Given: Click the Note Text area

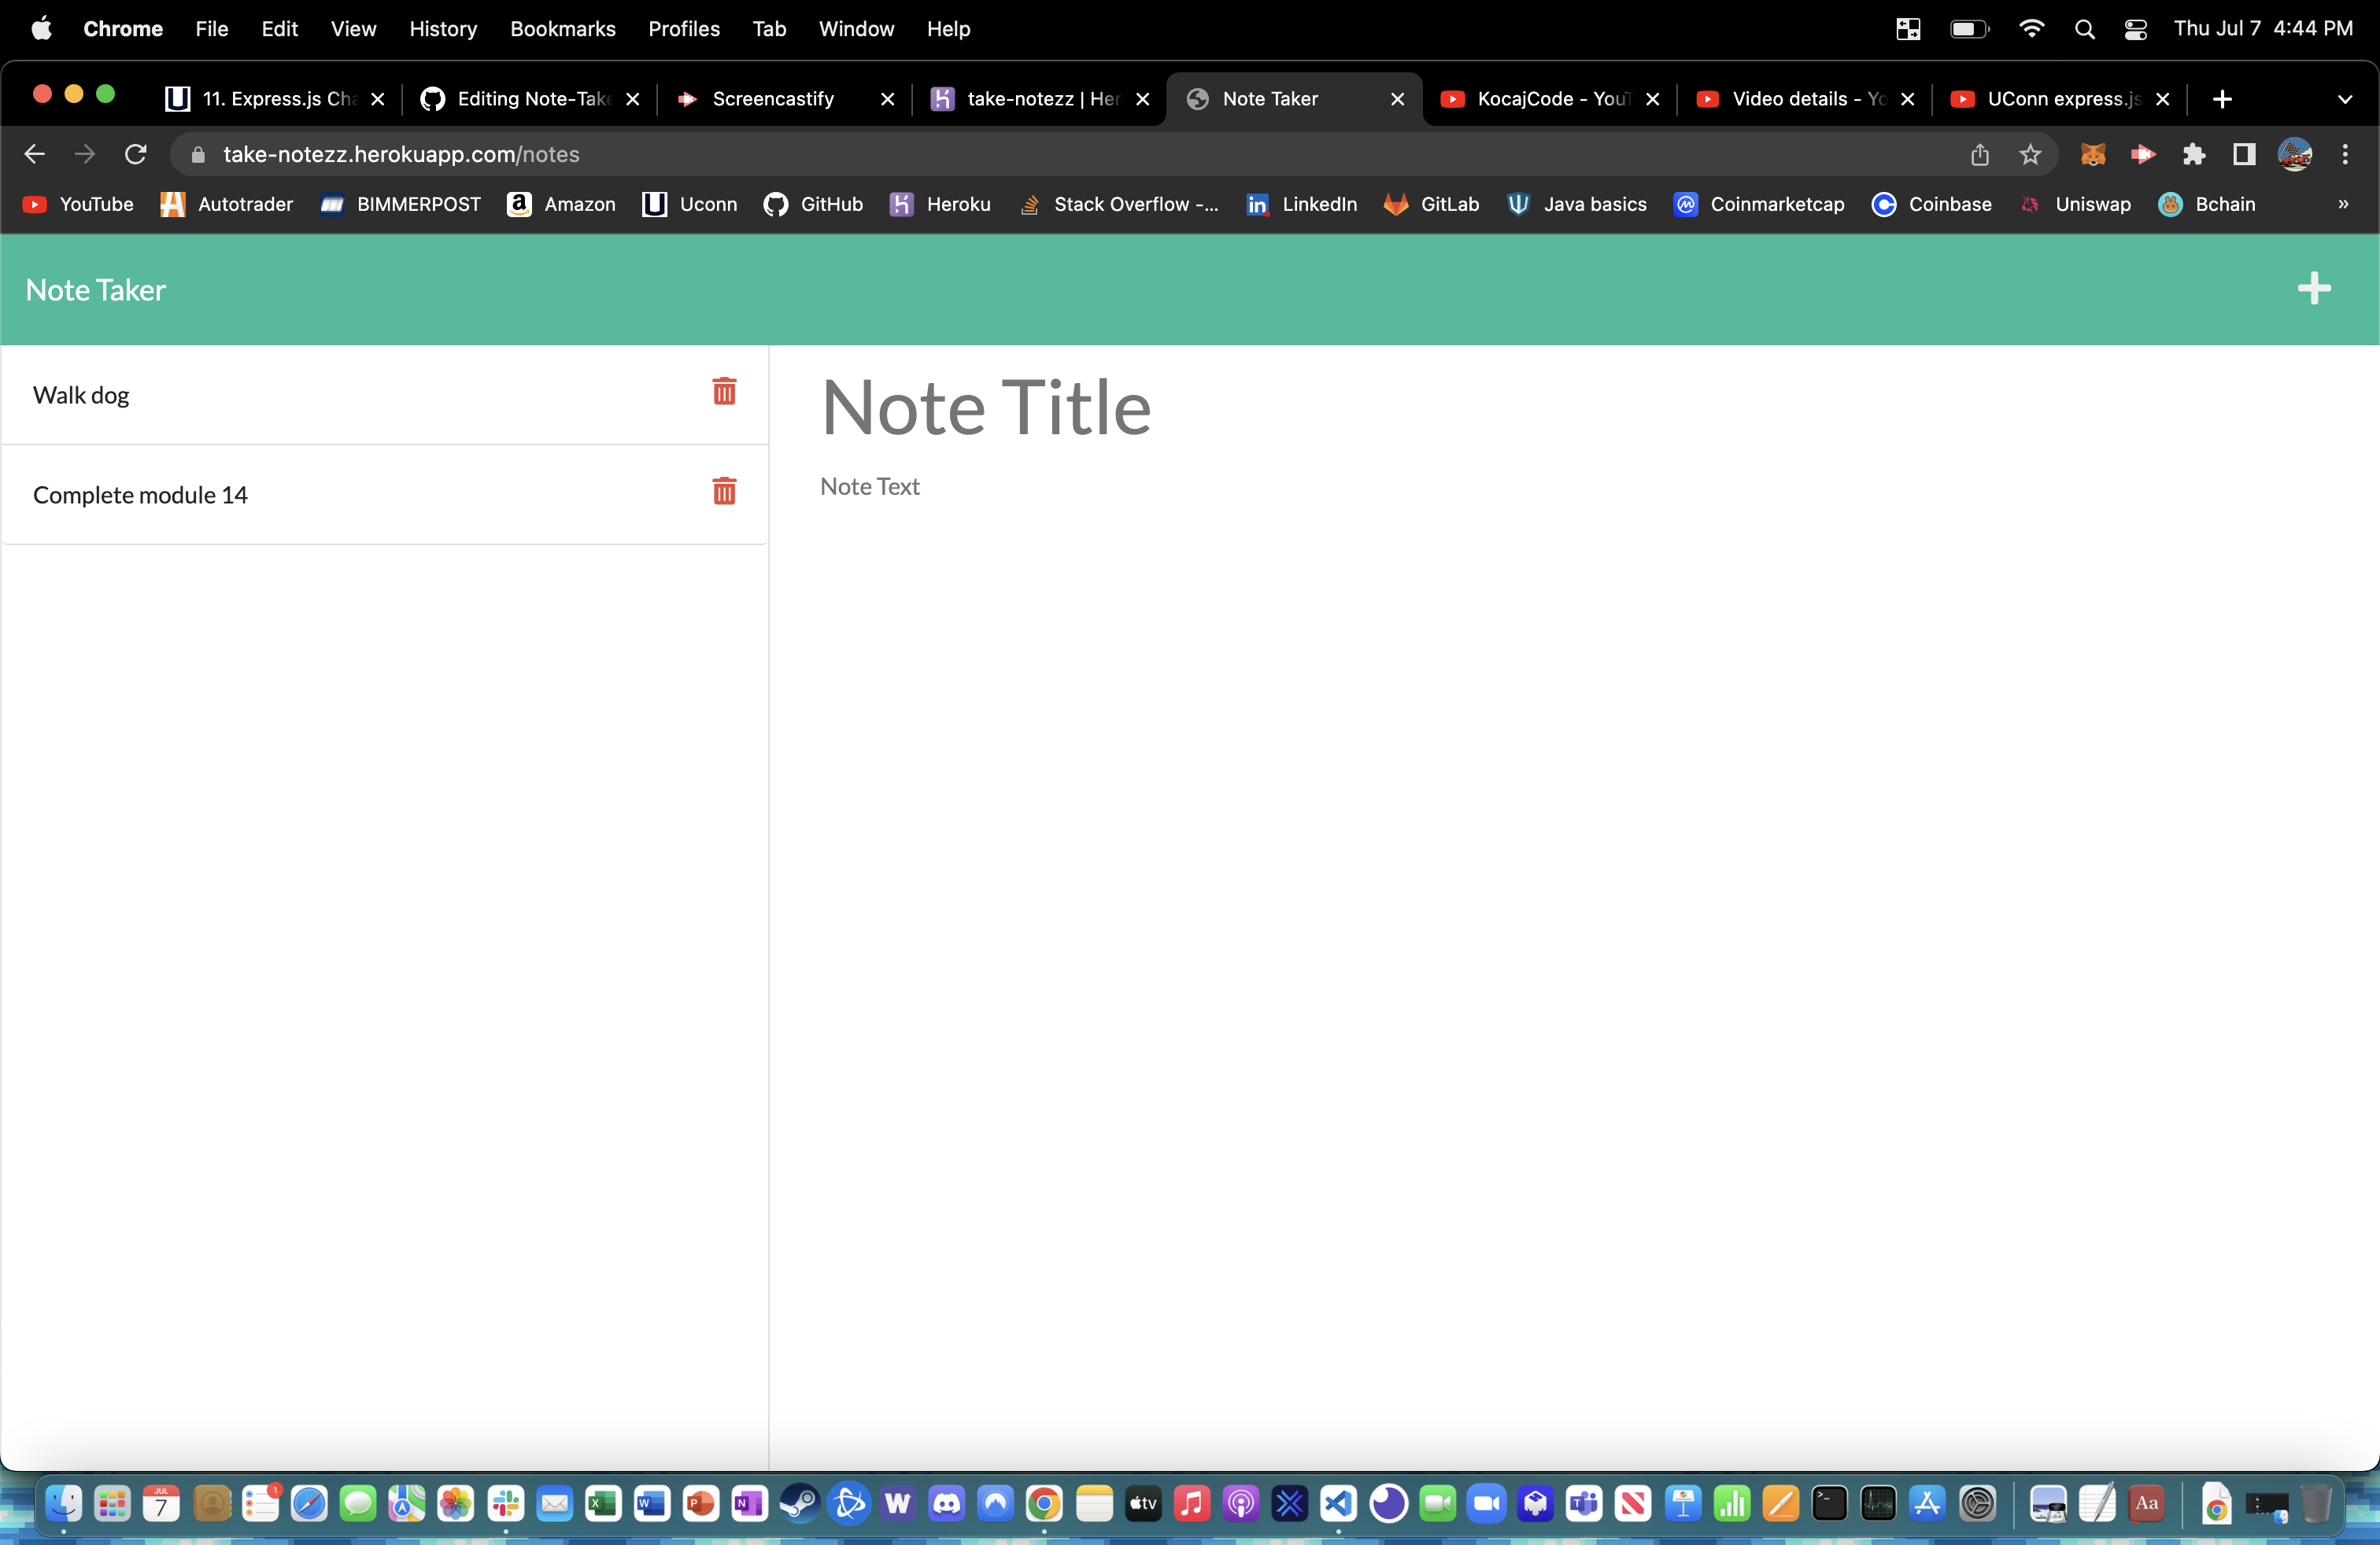Looking at the screenshot, I should [1574, 487].
